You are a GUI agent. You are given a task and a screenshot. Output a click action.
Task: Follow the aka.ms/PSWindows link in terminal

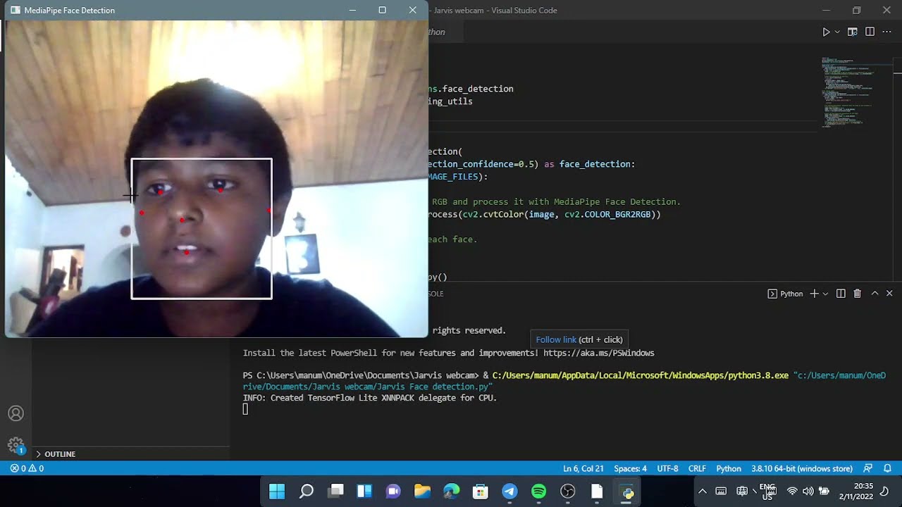599,353
